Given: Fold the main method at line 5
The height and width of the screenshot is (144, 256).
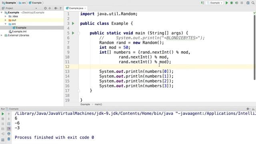Looking at the screenshot, I should (78, 33).
